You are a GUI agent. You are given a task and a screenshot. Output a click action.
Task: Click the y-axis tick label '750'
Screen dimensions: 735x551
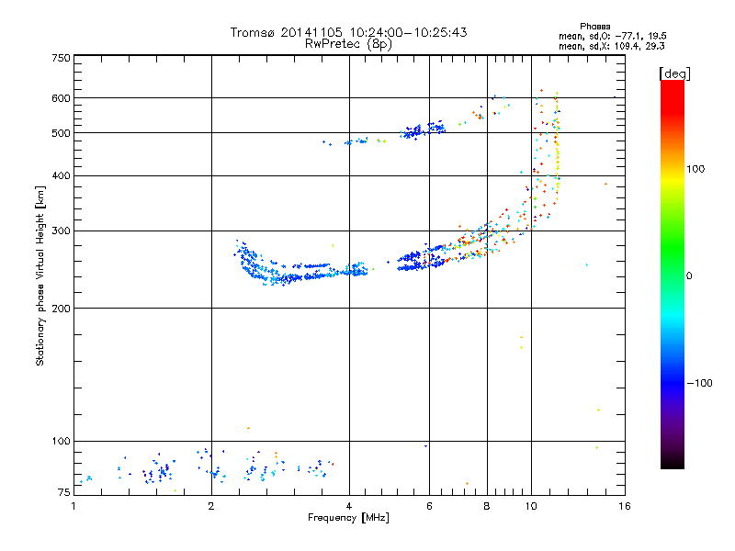[x=61, y=58]
